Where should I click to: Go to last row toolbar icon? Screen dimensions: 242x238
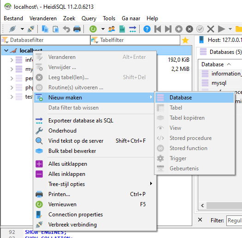(x=168, y=29)
